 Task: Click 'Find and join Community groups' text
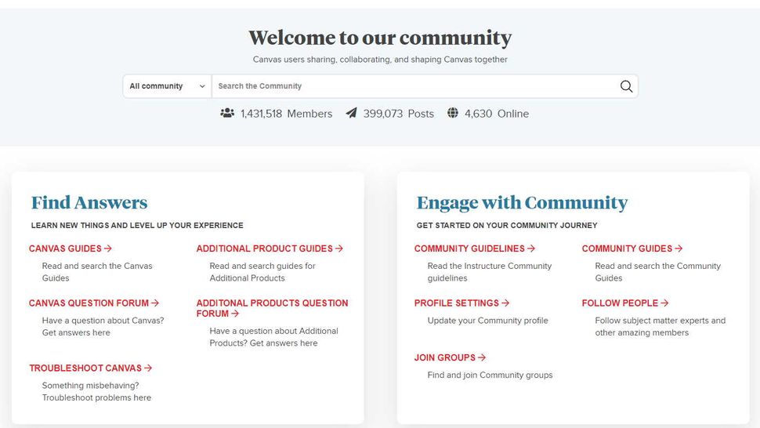490,375
